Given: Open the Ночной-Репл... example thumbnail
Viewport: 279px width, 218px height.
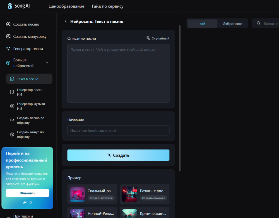Looking at the screenshot, I should pyautogui.click(x=77, y=214).
